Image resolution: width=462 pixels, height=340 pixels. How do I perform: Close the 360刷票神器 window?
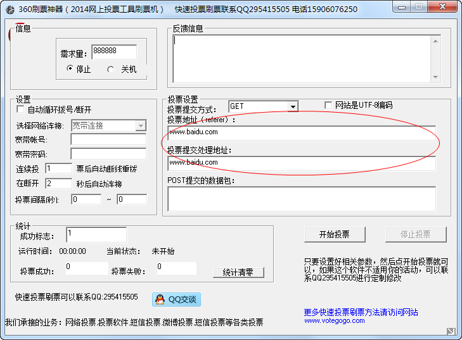pos(442,6)
